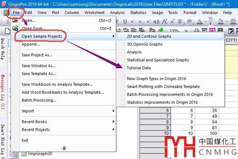Open the Image menu

click(x=157, y=13)
